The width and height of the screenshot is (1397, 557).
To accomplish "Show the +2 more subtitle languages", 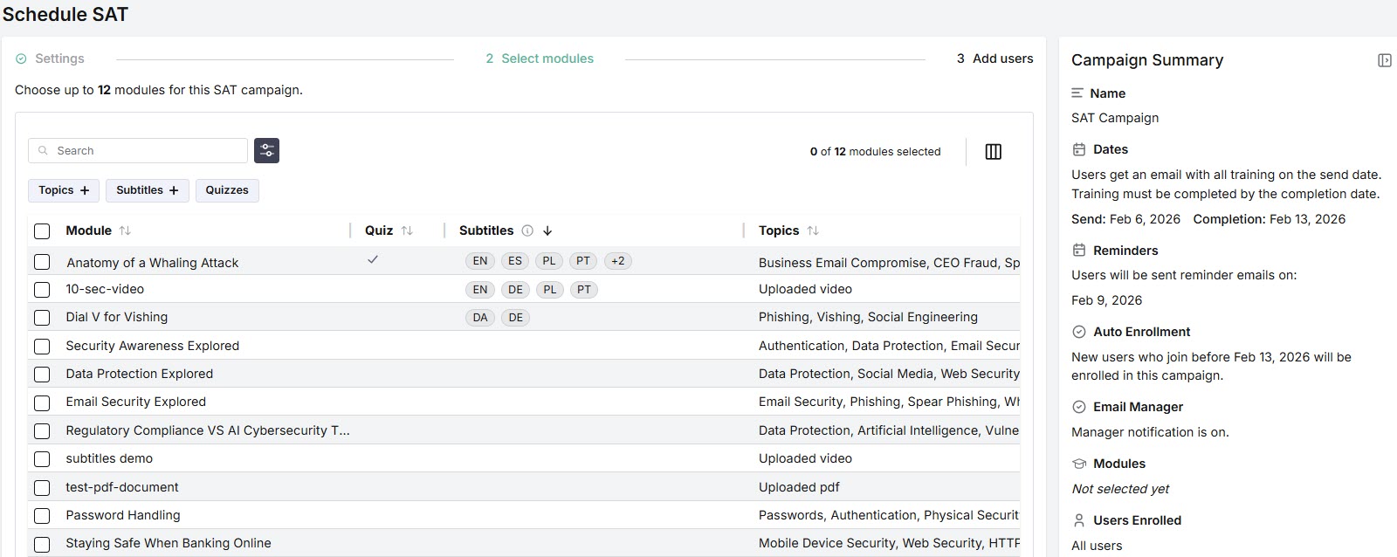I will [x=618, y=261].
